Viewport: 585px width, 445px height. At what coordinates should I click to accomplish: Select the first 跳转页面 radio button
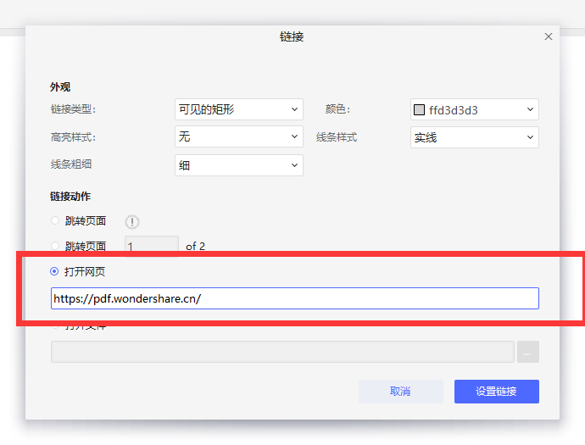[x=55, y=220]
